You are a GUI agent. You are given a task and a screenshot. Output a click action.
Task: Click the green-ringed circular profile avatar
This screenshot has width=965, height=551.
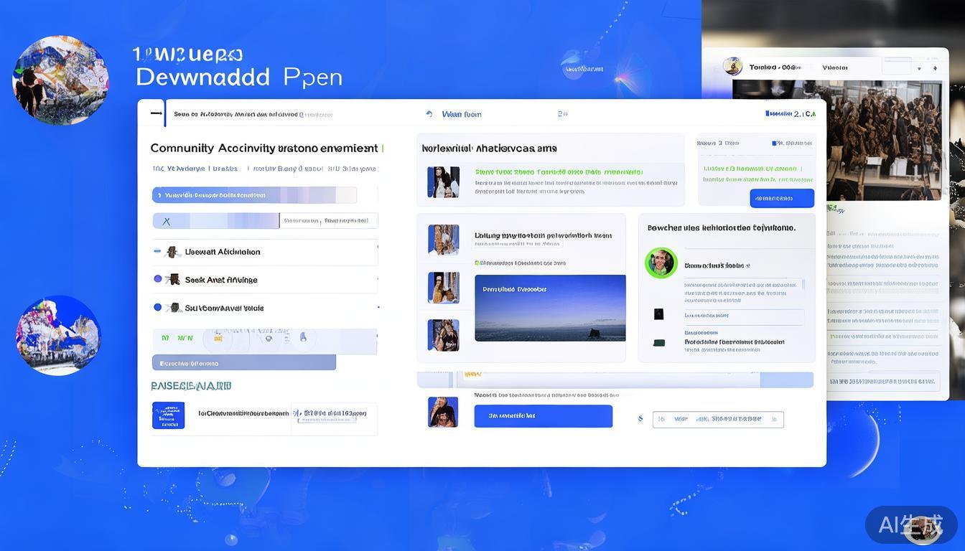tap(661, 263)
